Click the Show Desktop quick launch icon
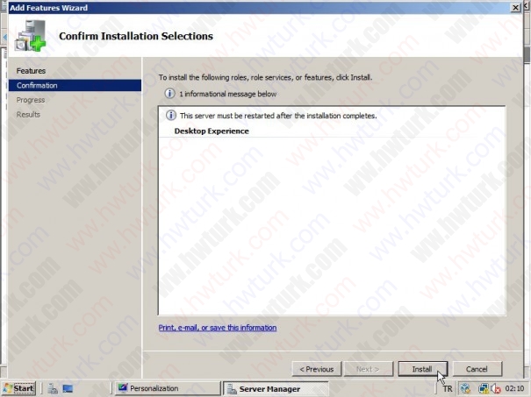The width and height of the screenshot is (531, 397). 68,389
